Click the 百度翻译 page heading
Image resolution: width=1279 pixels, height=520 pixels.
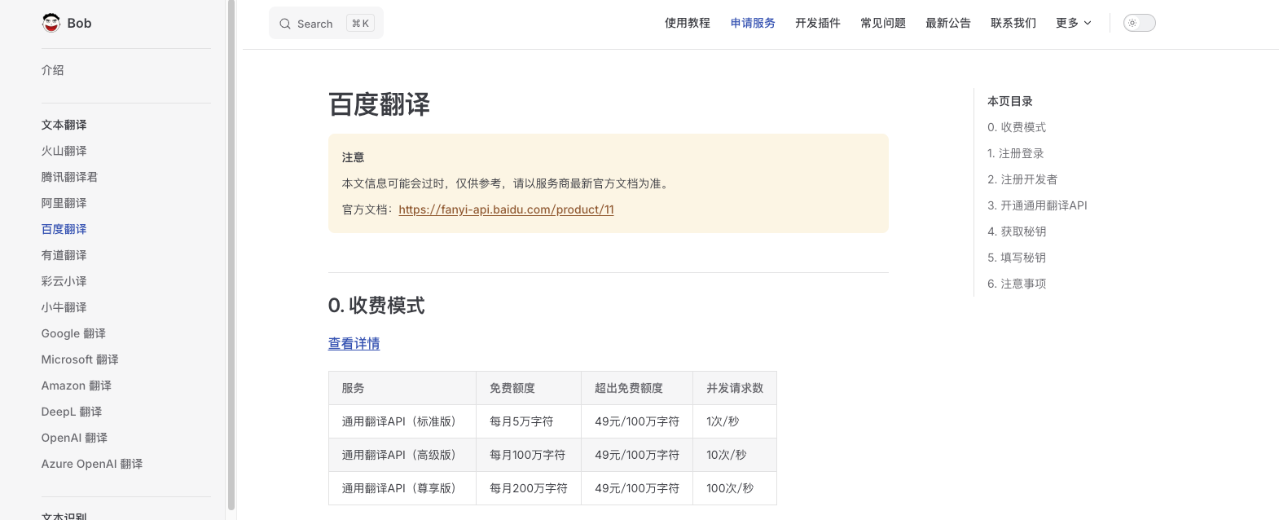379,104
